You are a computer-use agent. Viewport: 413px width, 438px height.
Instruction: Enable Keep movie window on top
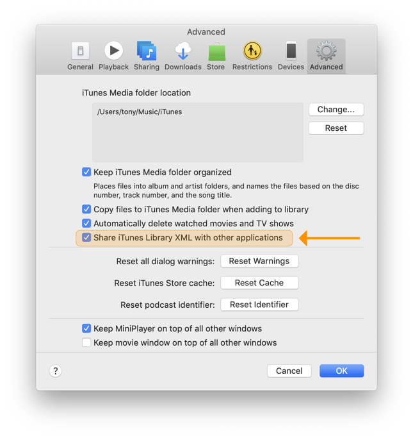click(x=86, y=342)
